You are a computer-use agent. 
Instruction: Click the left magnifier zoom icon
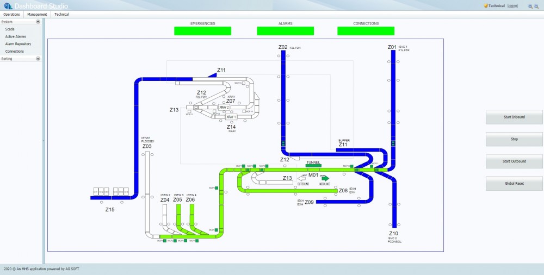click(530, 6)
